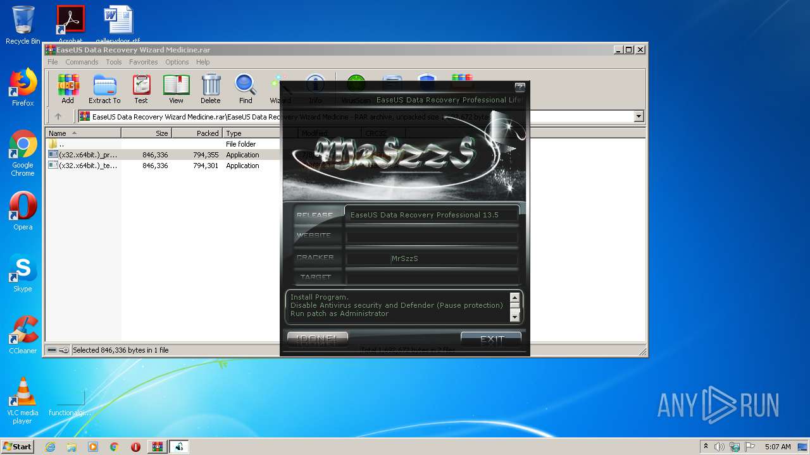Screen dimensions: 810x455
Task: Sort by Packed column header
Action: 197,133
